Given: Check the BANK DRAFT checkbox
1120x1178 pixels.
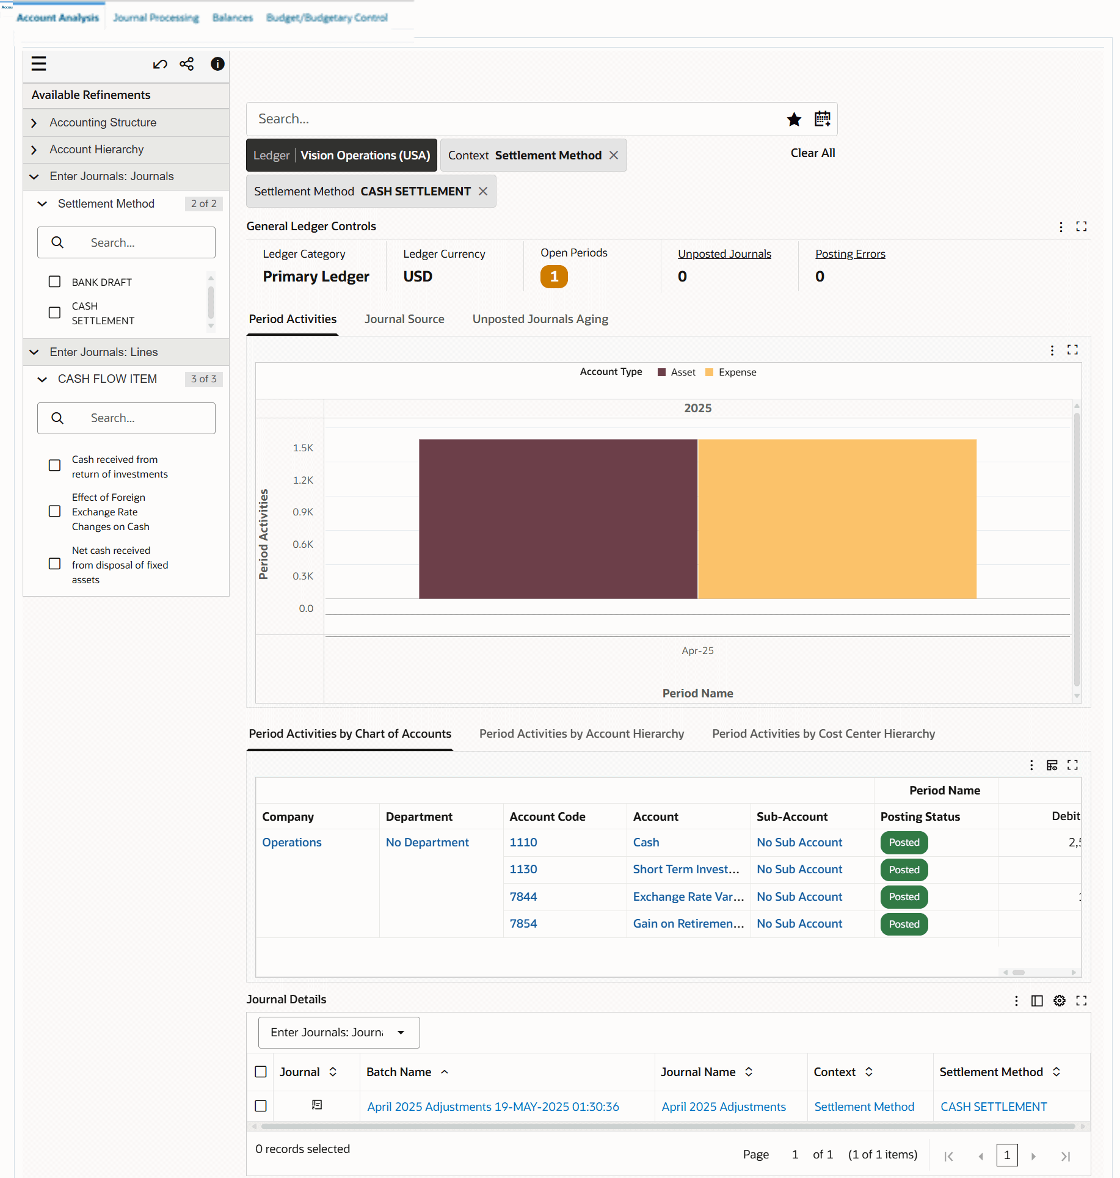Looking at the screenshot, I should [55, 282].
